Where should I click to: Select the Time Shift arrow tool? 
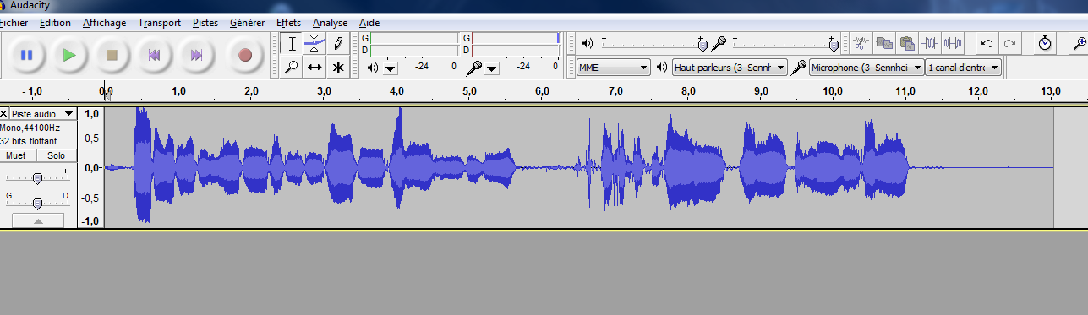point(314,67)
